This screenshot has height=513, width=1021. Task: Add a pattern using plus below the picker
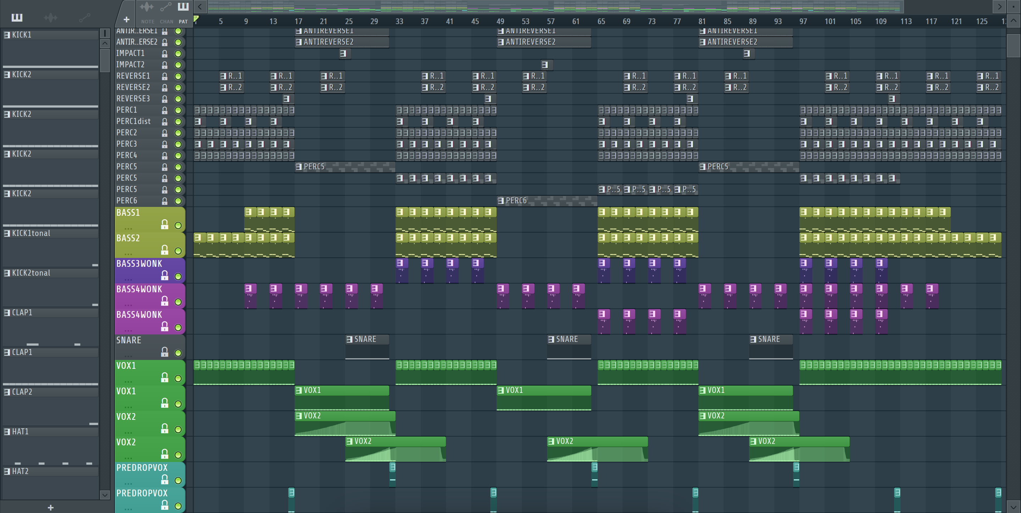[50, 507]
